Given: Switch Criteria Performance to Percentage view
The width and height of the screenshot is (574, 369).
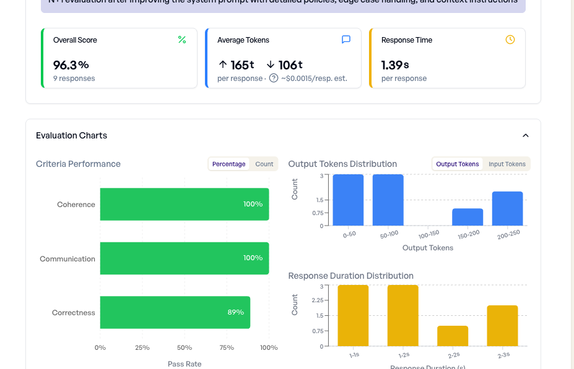Looking at the screenshot, I should (228, 164).
